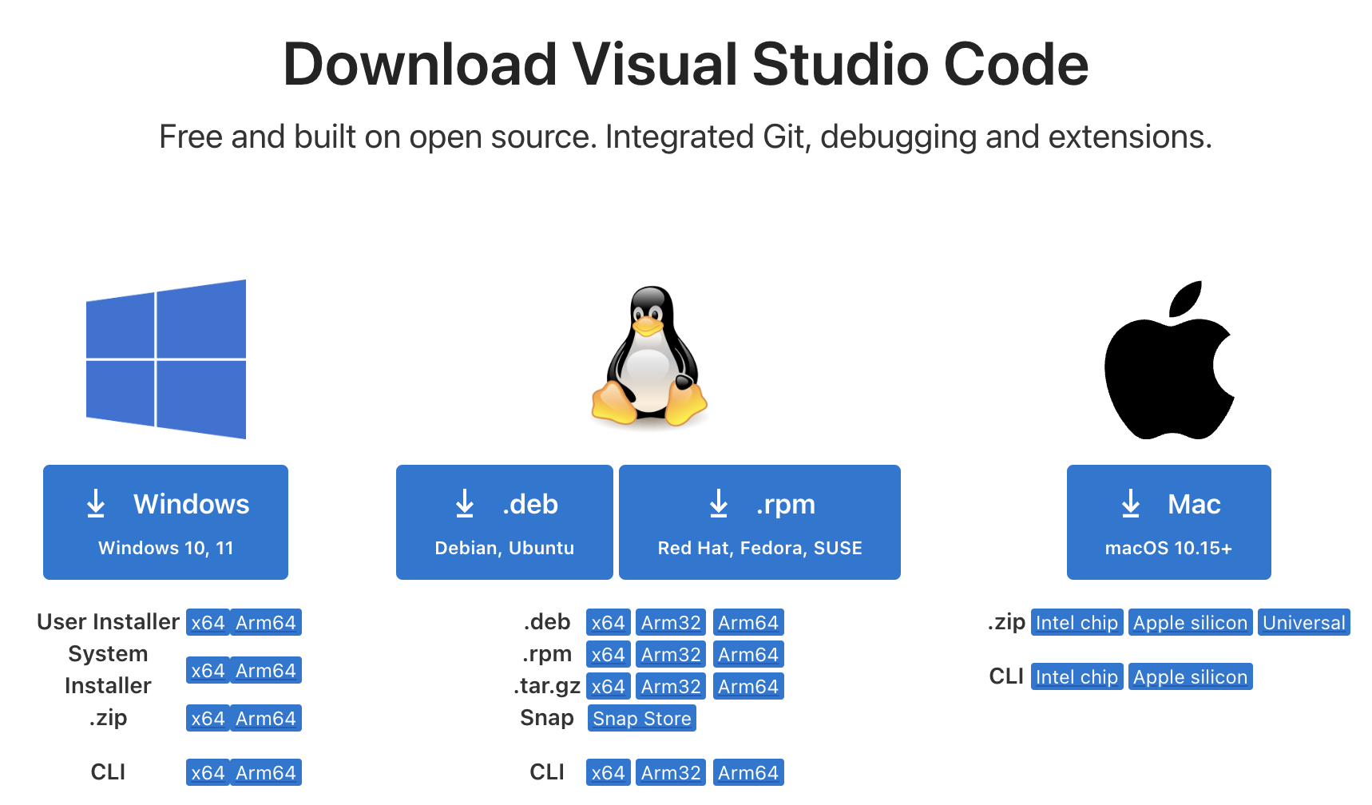Download the Arm64 Windows CLI
This screenshot has width=1372, height=805.
tap(266, 771)
